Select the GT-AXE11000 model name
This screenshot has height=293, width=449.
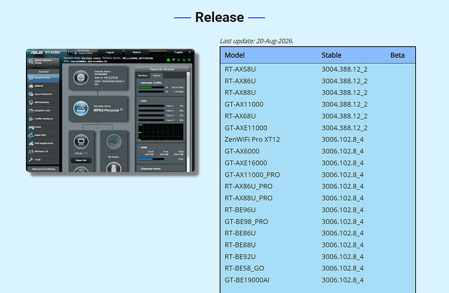246,128
